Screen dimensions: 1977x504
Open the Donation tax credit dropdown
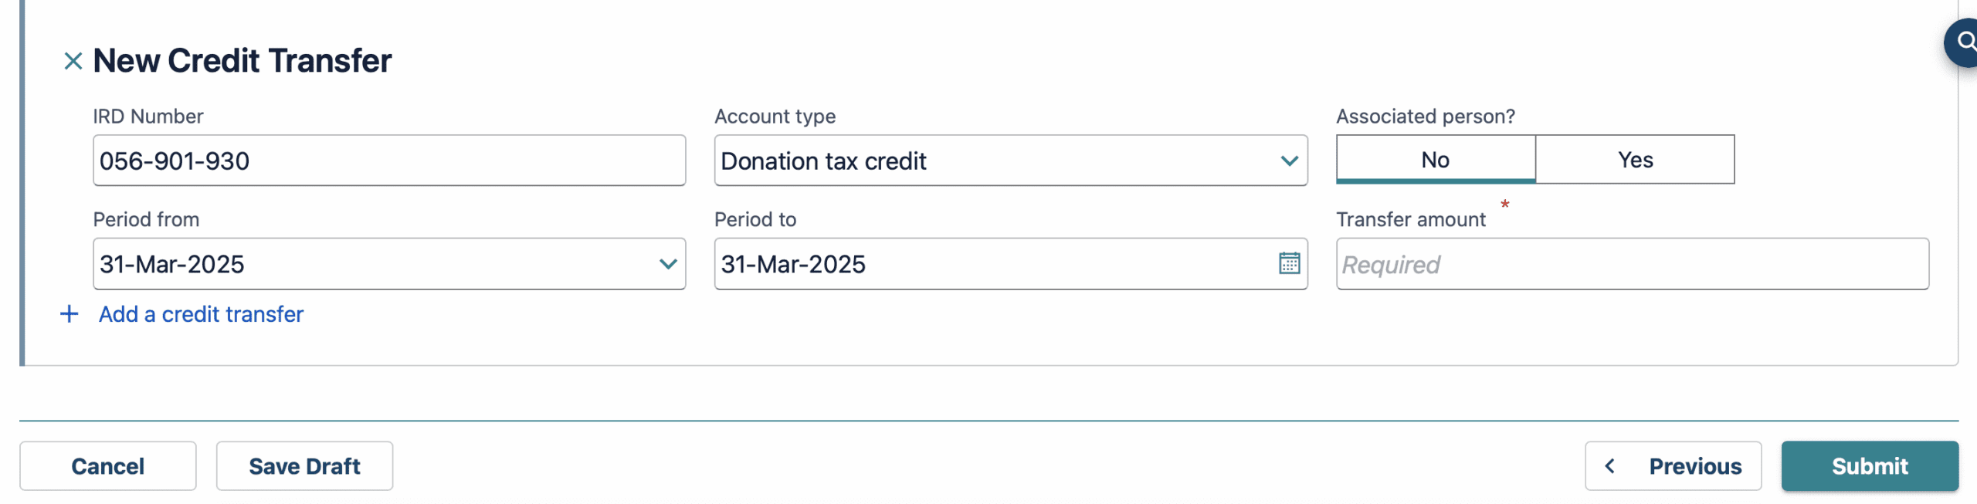[x=996, y=161]
